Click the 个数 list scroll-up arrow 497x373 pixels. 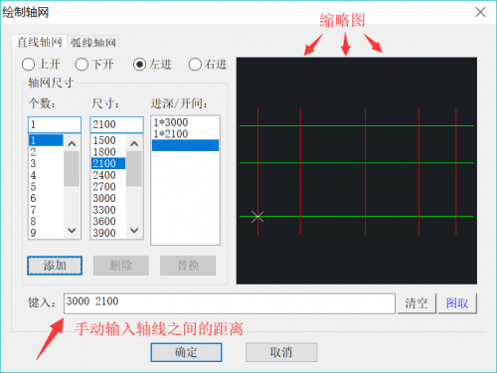point(72,143)
